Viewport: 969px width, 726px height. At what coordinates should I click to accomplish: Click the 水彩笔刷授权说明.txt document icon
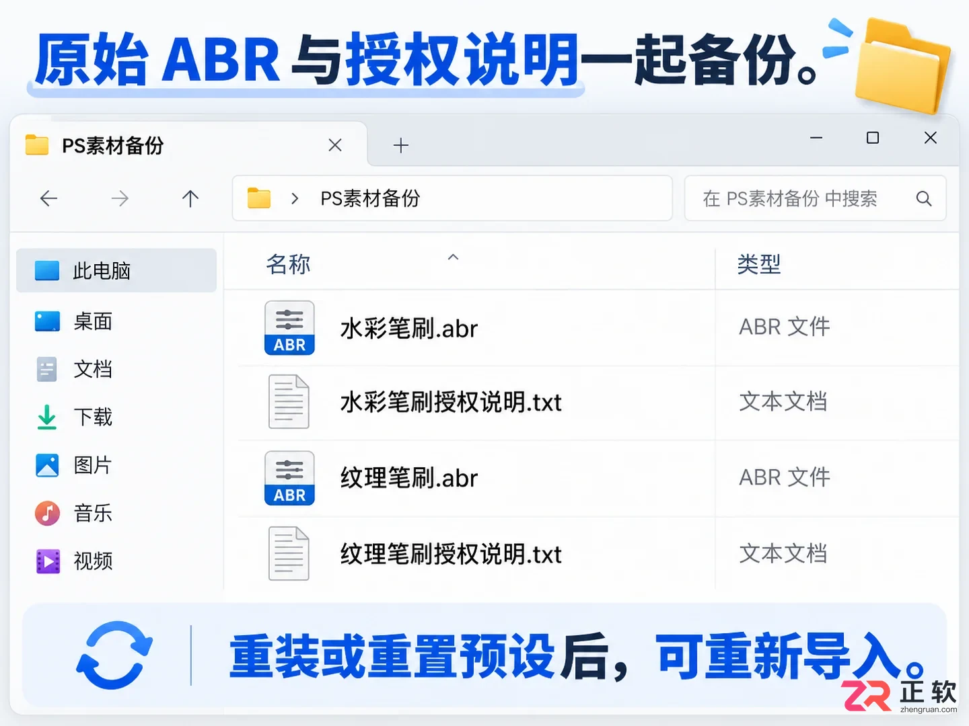[x=289, y=402]
